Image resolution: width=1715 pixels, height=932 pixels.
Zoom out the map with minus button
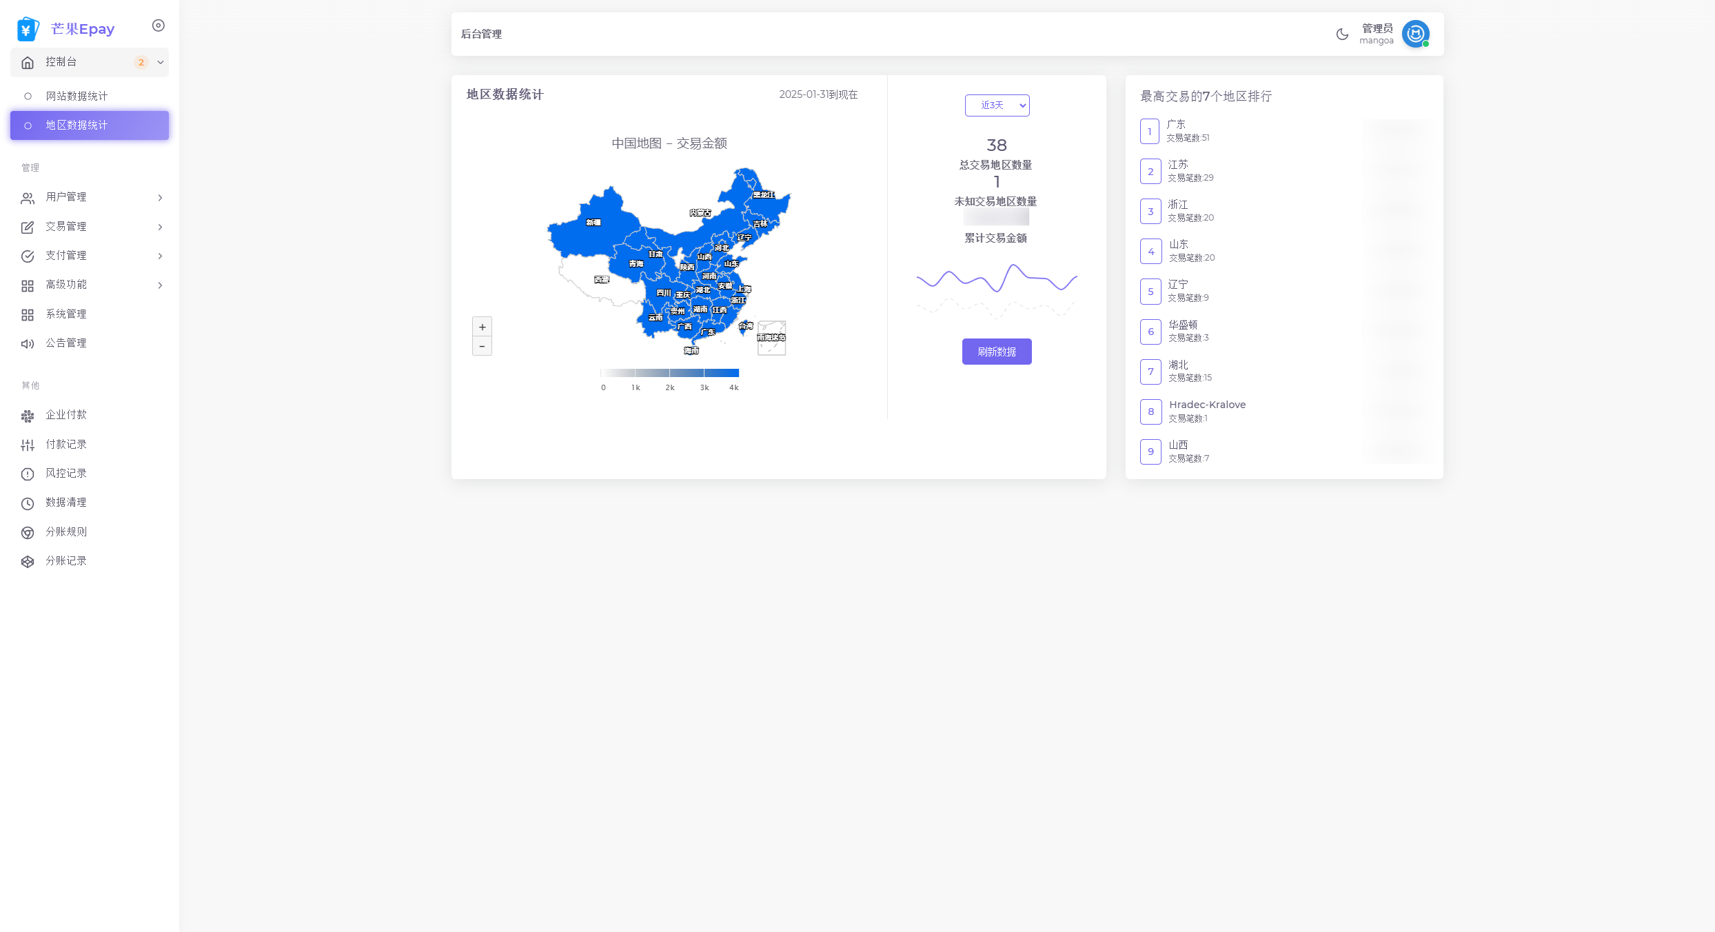click(x=482, y=346)
